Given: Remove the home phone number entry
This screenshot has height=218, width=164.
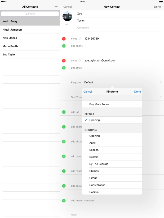Looking at the screenshot, I should [x=64, y=39].
